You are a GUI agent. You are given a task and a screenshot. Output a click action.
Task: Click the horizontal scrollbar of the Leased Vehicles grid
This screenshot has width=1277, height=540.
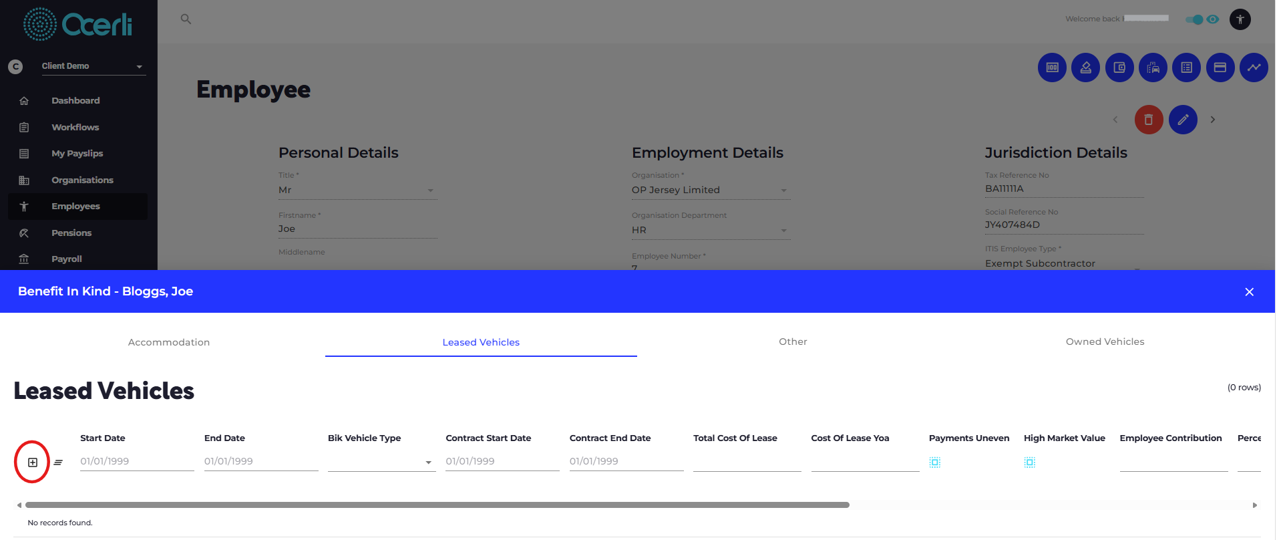point(437,505)
